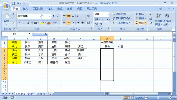The image size is (177, 100).
Task: Click the clear eraser icon
Action: point(150,23)
